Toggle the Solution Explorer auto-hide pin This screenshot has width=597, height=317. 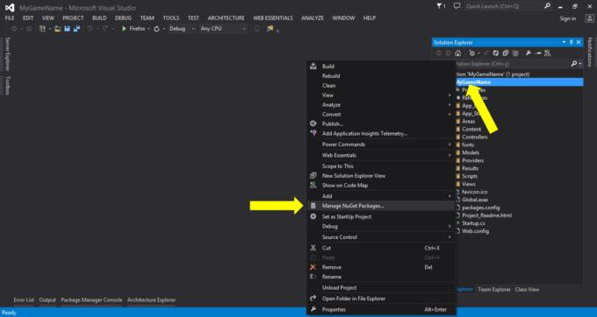coord(572,42)
